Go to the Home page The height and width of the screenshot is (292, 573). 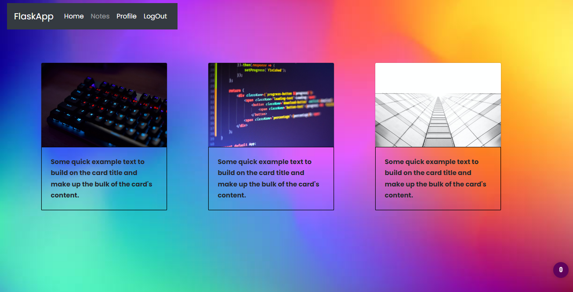point(74,16)
